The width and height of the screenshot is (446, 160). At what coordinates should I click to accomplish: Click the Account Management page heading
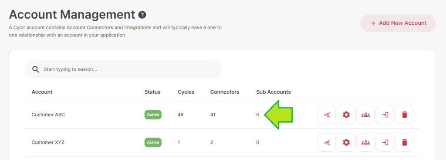72,15
